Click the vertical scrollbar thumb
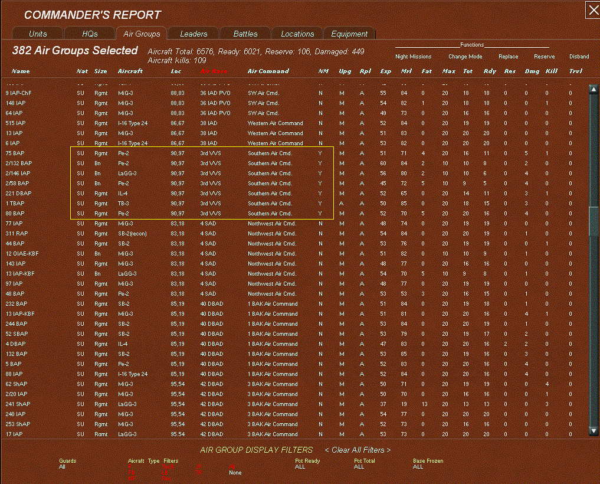This screenshot has height=484, width=600. (x=594, y=221)
